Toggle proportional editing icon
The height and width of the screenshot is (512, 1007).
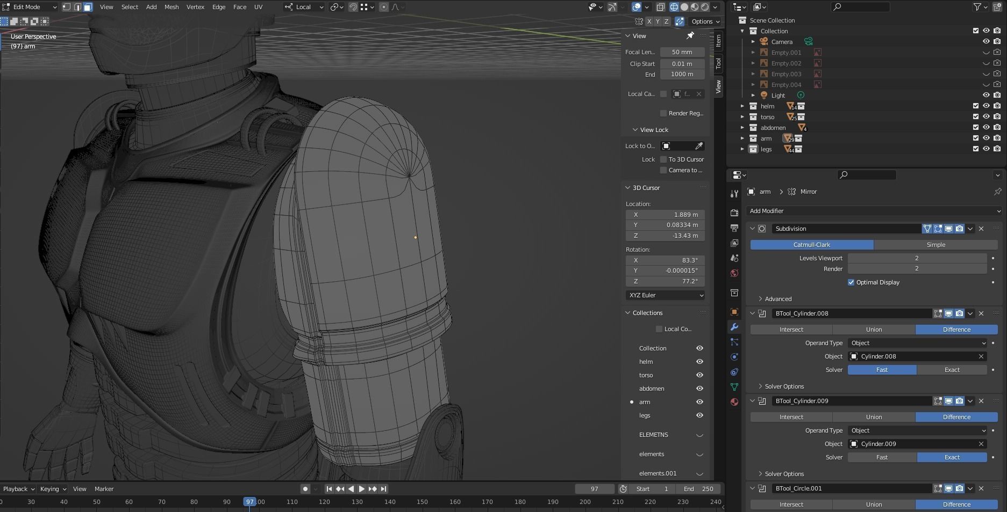click(x=384, y=7)
